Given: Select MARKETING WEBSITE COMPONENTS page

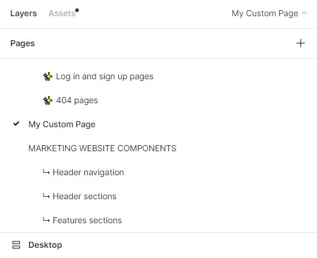Looking at the screenshot, I should point(102,148).
